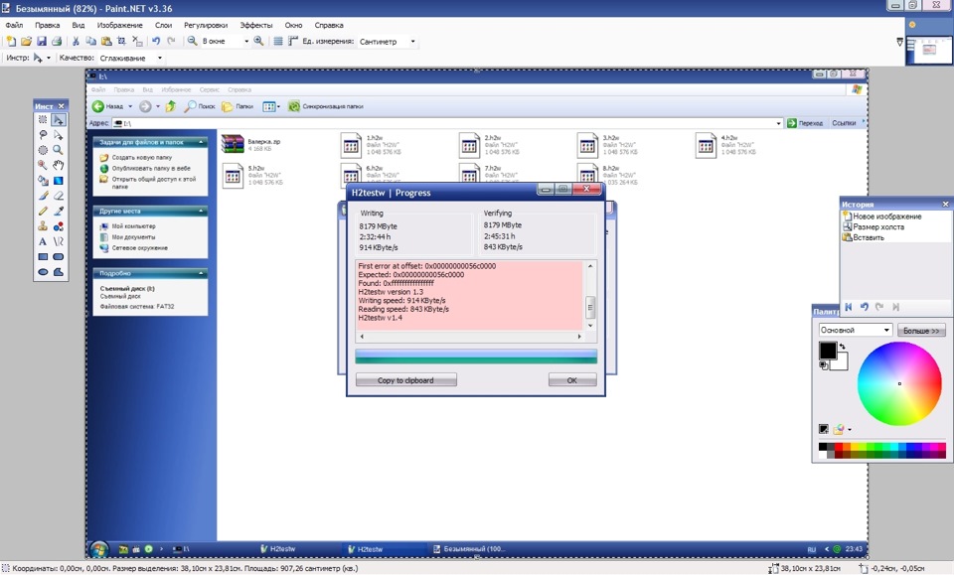
Task: Save the image with the floppy icon
Action: point(42,42)
